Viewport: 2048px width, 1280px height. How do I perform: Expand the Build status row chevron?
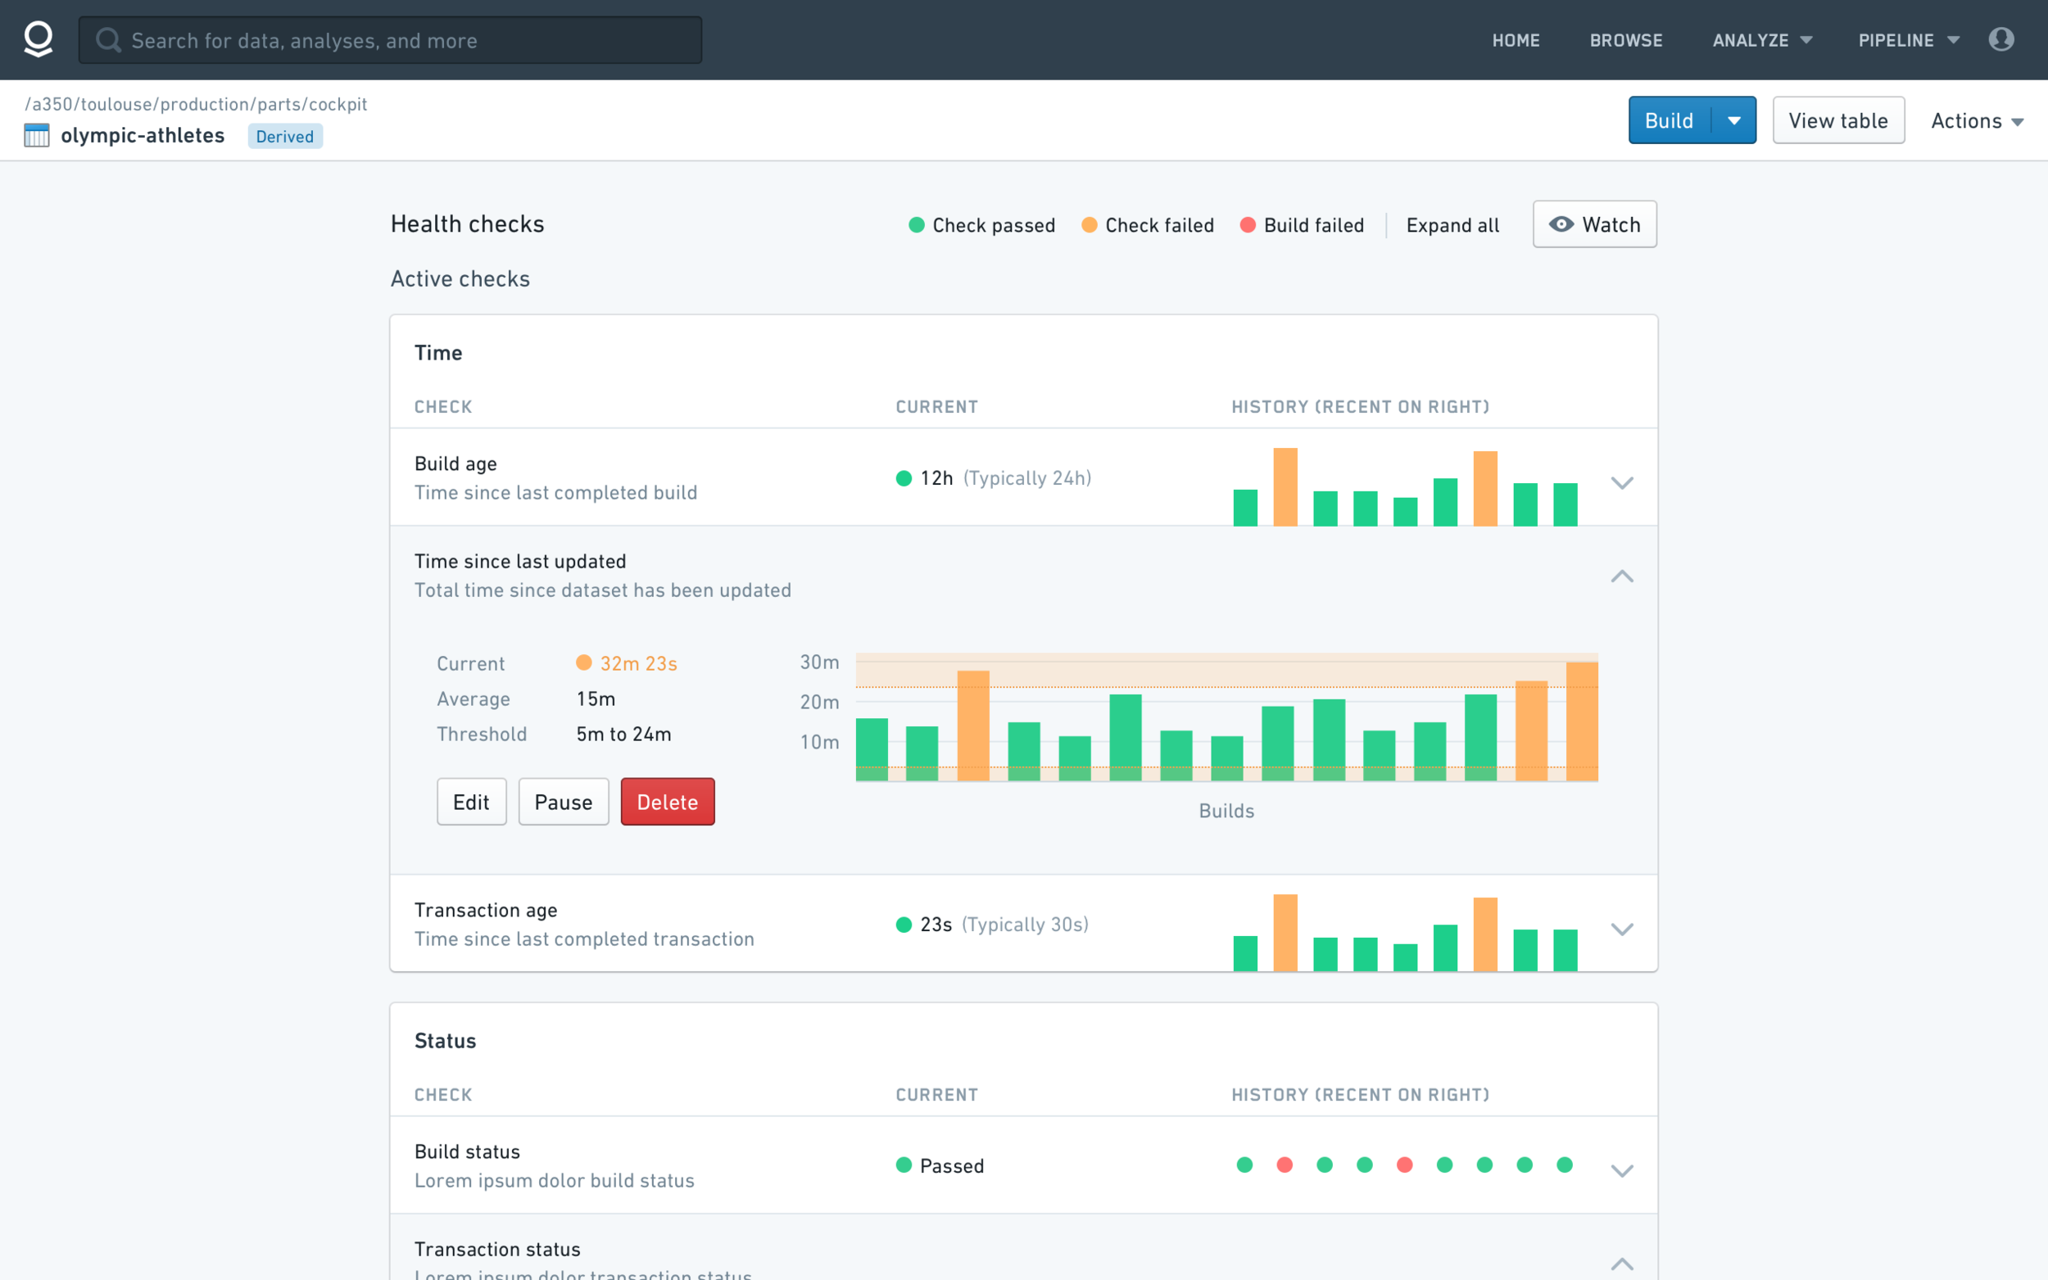[x=1621, y=1172]
